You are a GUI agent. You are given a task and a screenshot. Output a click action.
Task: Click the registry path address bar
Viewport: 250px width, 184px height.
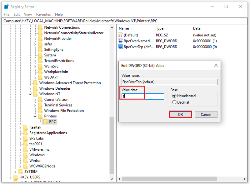point(124,21)
